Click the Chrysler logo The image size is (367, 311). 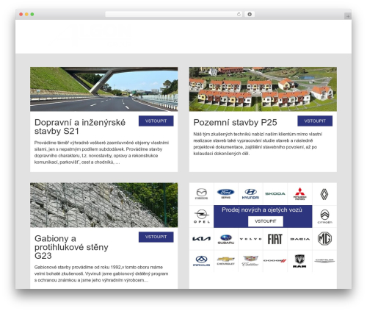[324, 260]
